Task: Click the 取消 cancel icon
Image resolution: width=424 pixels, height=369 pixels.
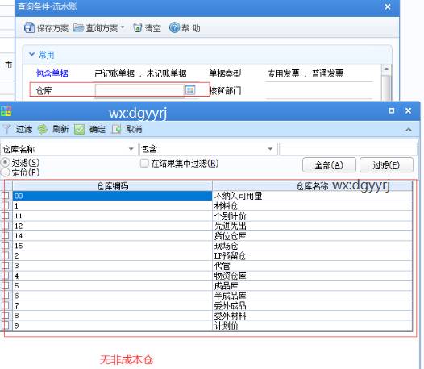Action: (117, 130)
